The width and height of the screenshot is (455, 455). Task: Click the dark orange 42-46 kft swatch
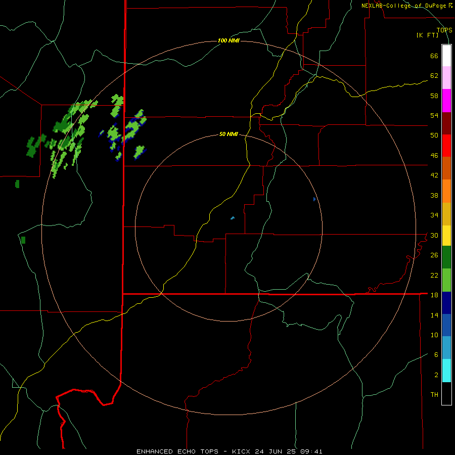point(446,168)
